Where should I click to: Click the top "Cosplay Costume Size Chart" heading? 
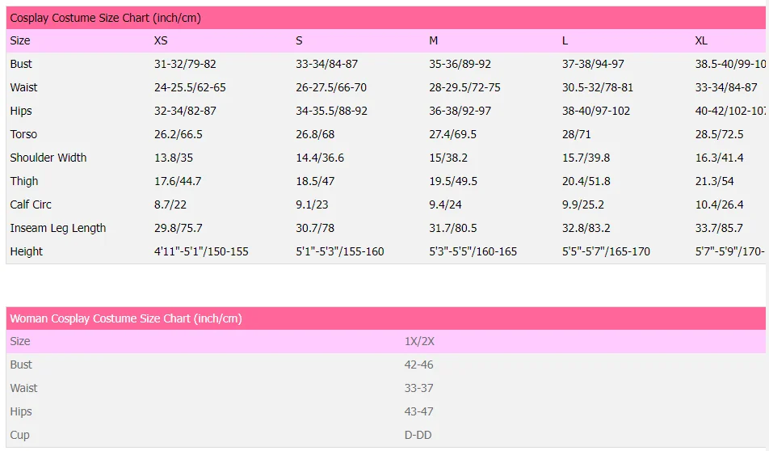coord(105,18)
